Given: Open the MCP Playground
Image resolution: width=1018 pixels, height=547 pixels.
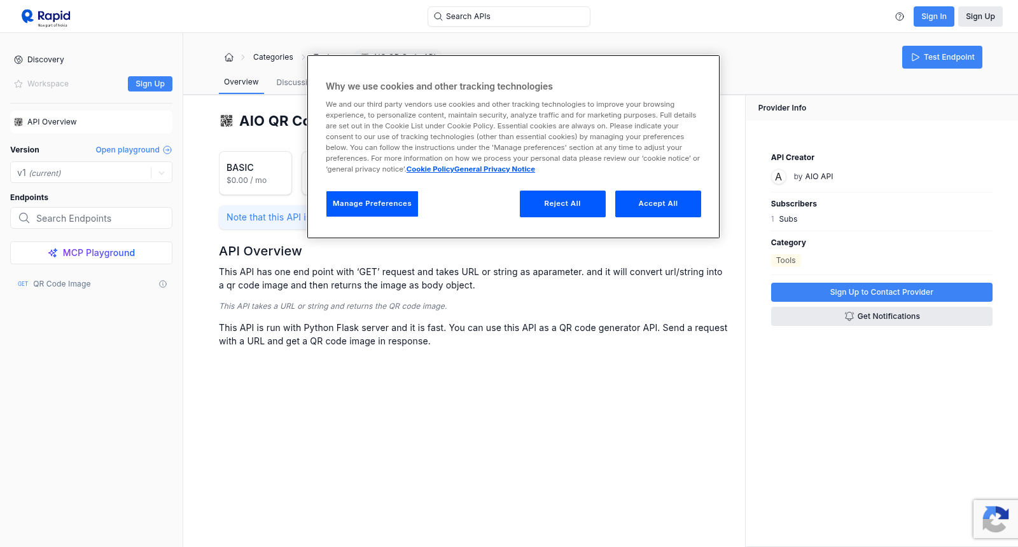Looking at the screenshot, I should coord(91,253).
